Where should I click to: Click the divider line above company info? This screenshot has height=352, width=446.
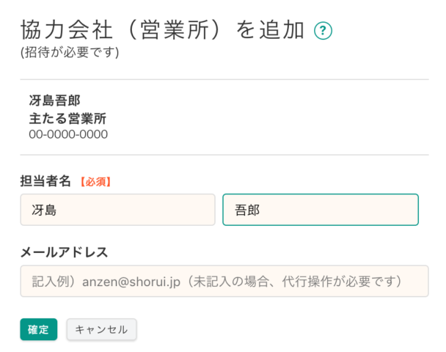pyautogui.click(x=224, y=80)
